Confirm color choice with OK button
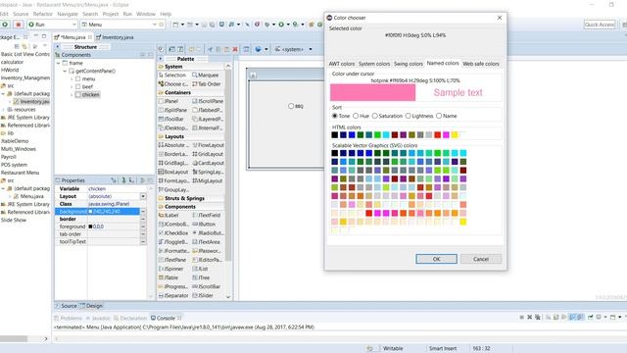627x353 pixels. click(436, 259)
